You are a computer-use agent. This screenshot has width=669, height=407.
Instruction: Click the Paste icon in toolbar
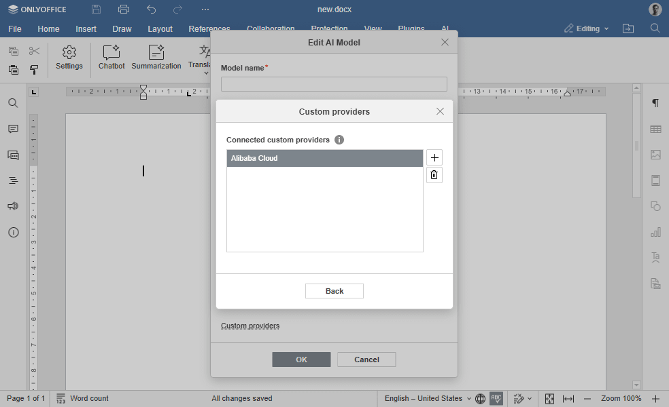pos(13,69)
